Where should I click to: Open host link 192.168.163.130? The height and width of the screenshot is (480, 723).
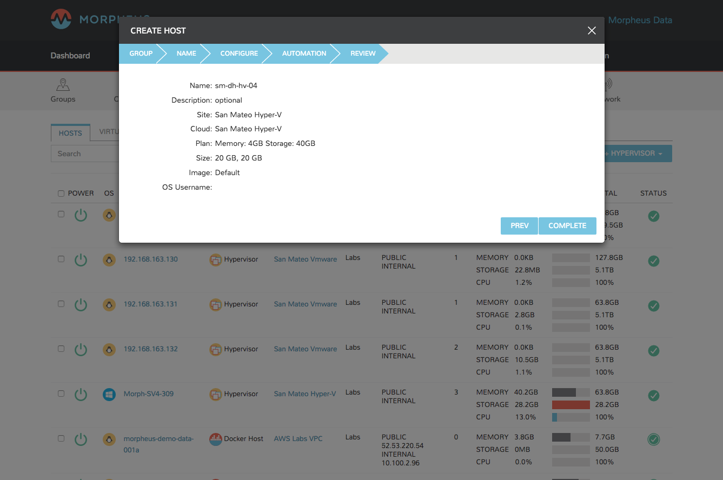tap(150, 259)
